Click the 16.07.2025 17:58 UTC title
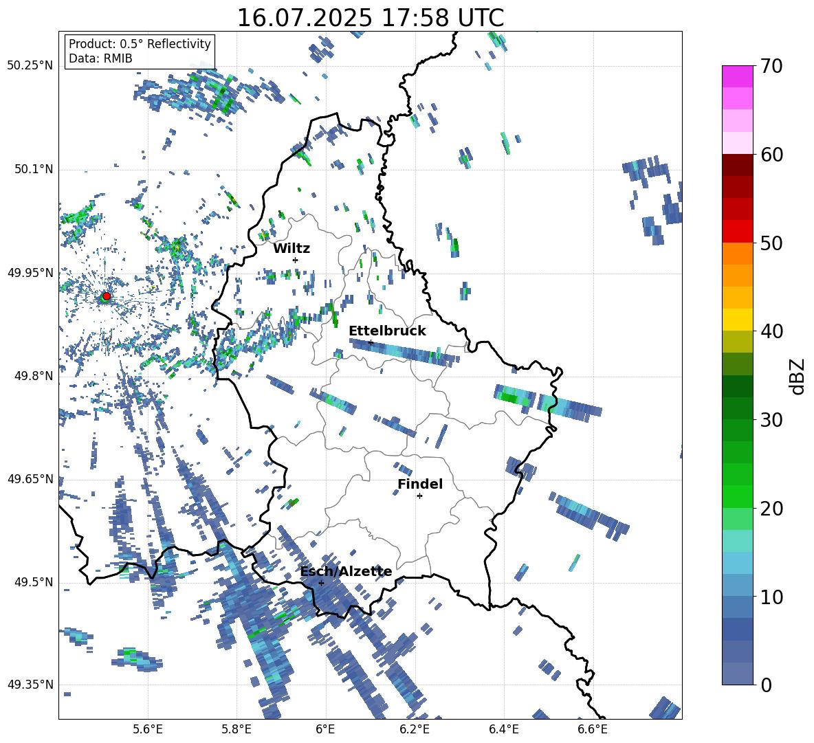The height and width of the screenshot is (743, 814). (371, 18)
